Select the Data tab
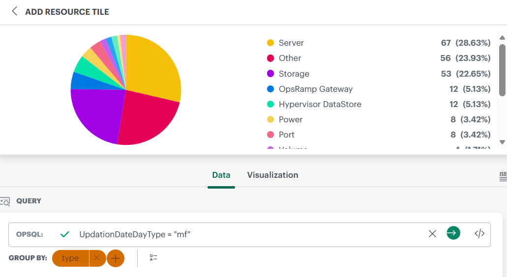 coord(221,175)
